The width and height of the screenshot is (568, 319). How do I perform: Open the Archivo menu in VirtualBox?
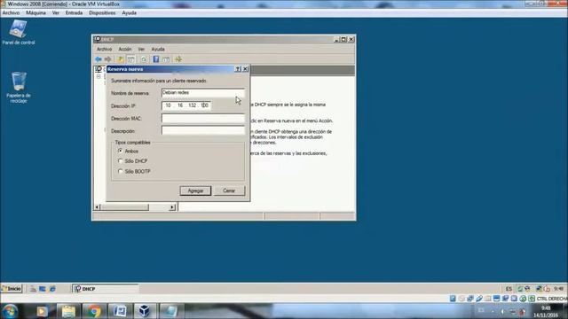click(11, 12)
